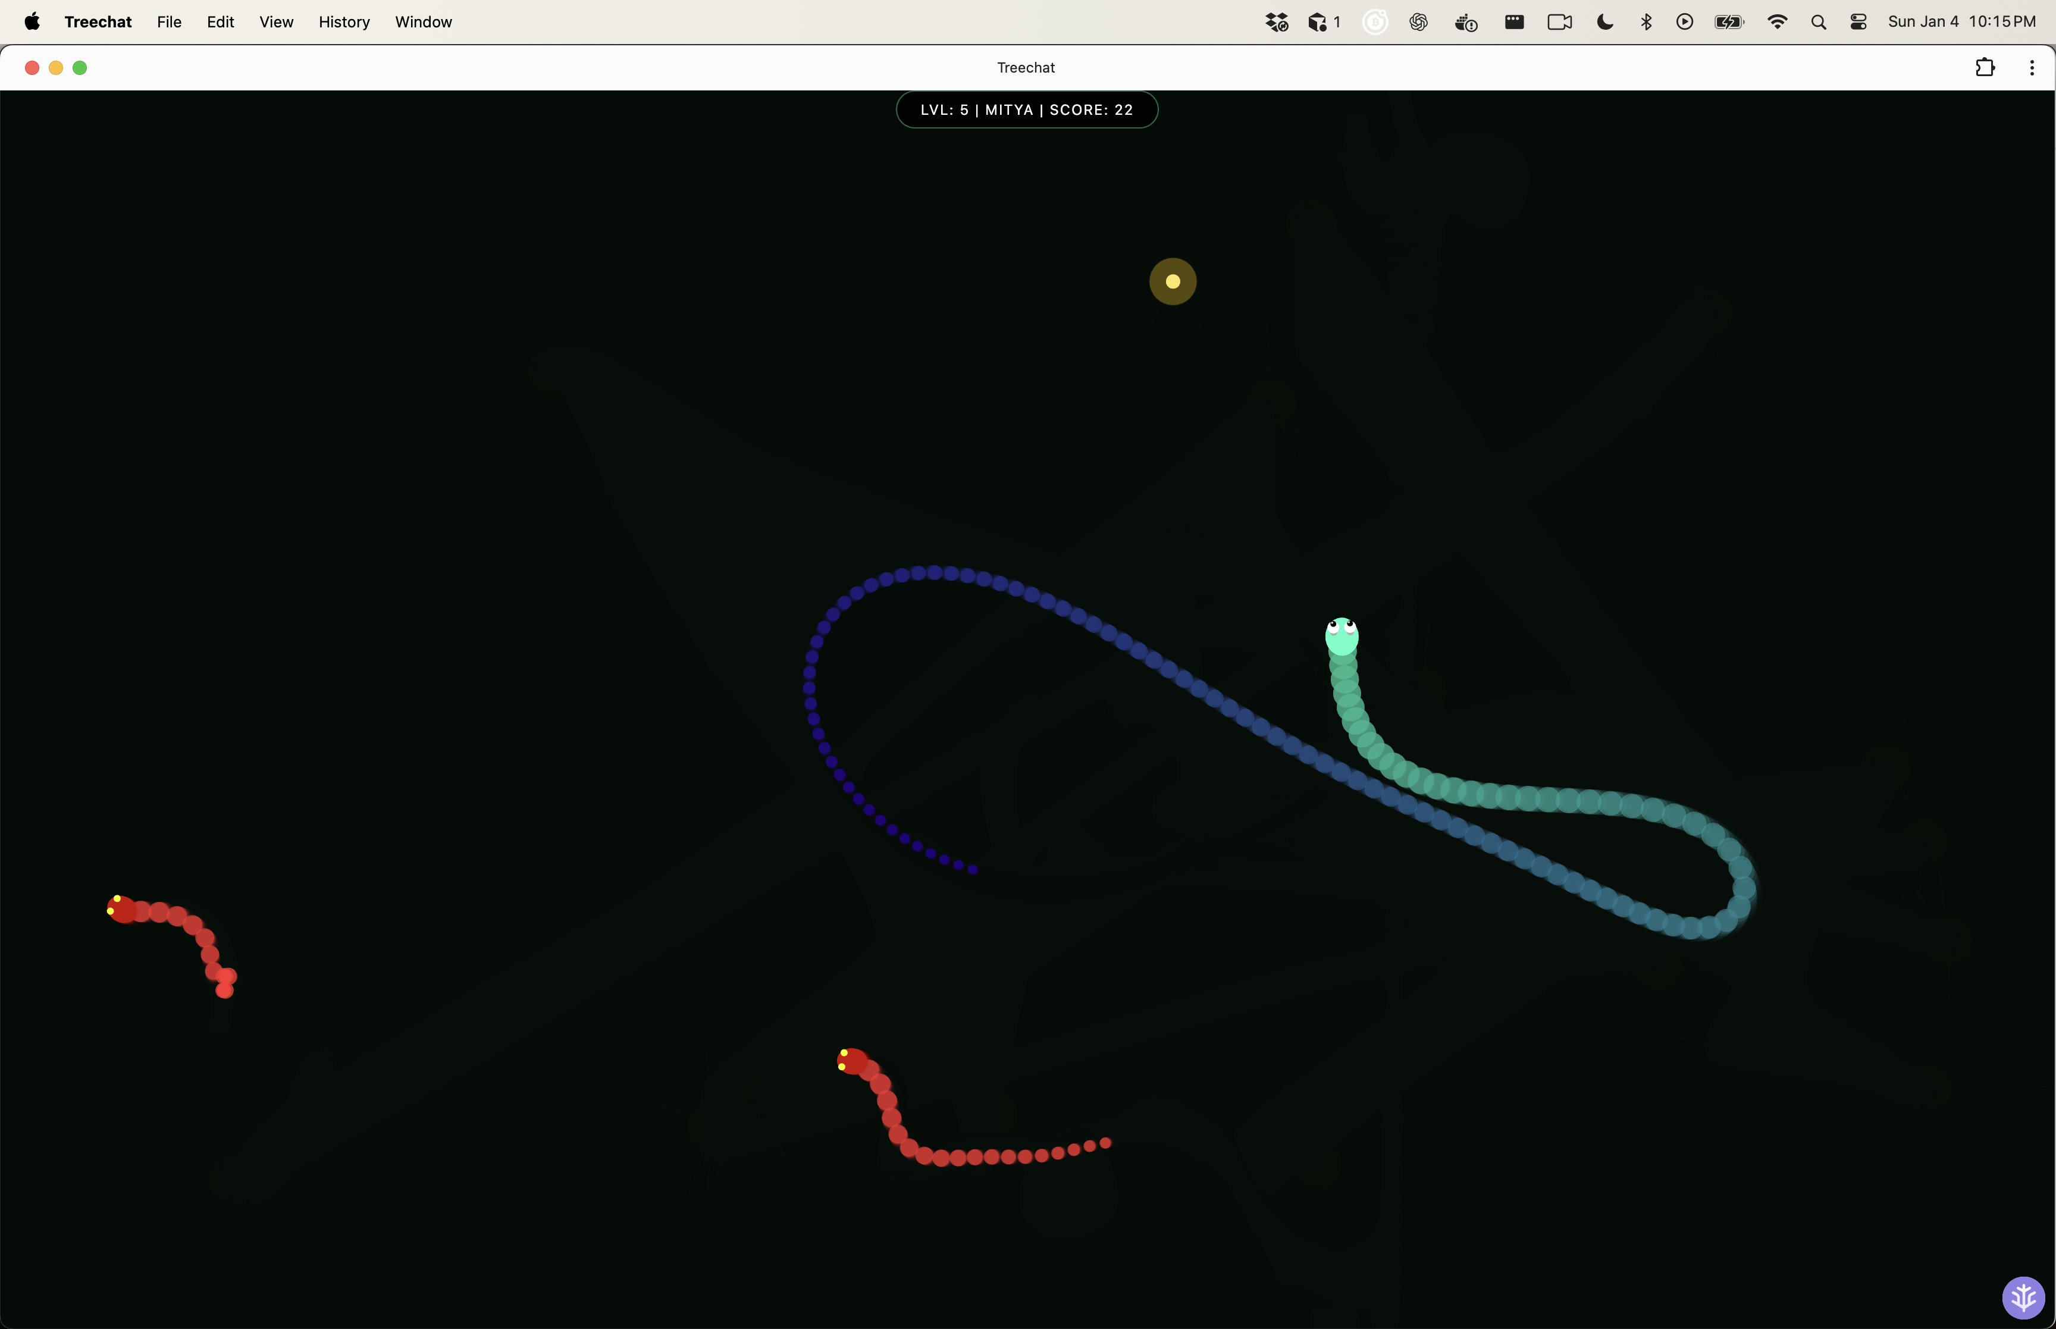This screenshot has width=2056, height=1329.
Task: Maximize the Treechat window
Action: pyautogui.click(x=79, y=67)
